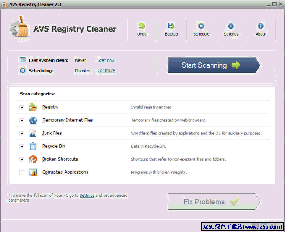
Task: Click 'Temporary files created by web browsers.' text
Action: 168,120
